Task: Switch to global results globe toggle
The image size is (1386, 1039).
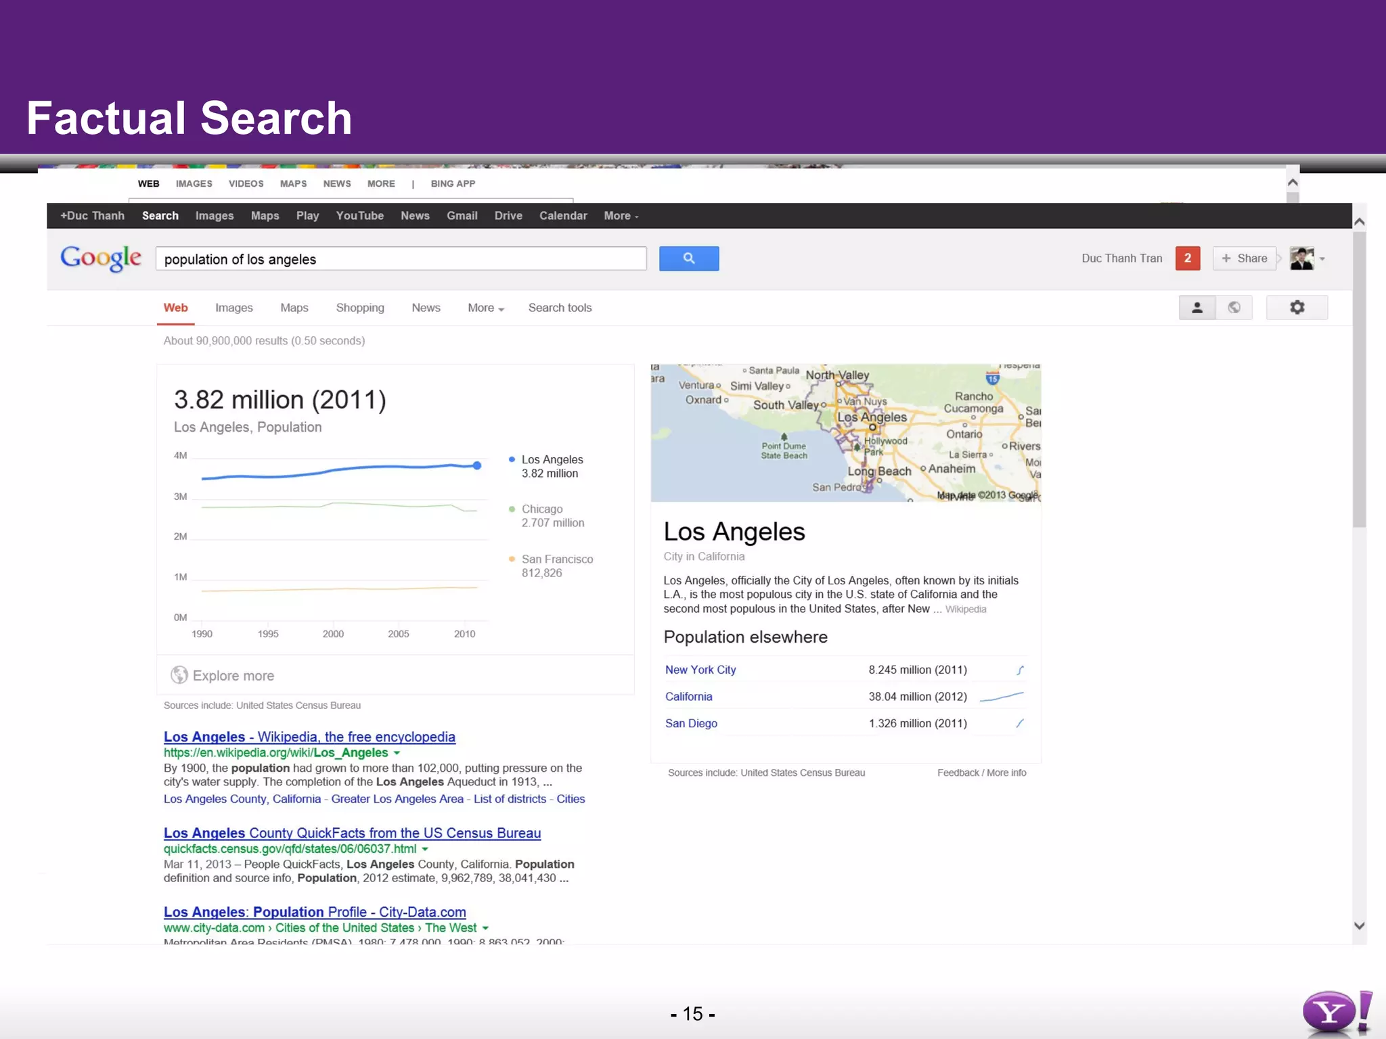Action: (x=1234, y=308)
